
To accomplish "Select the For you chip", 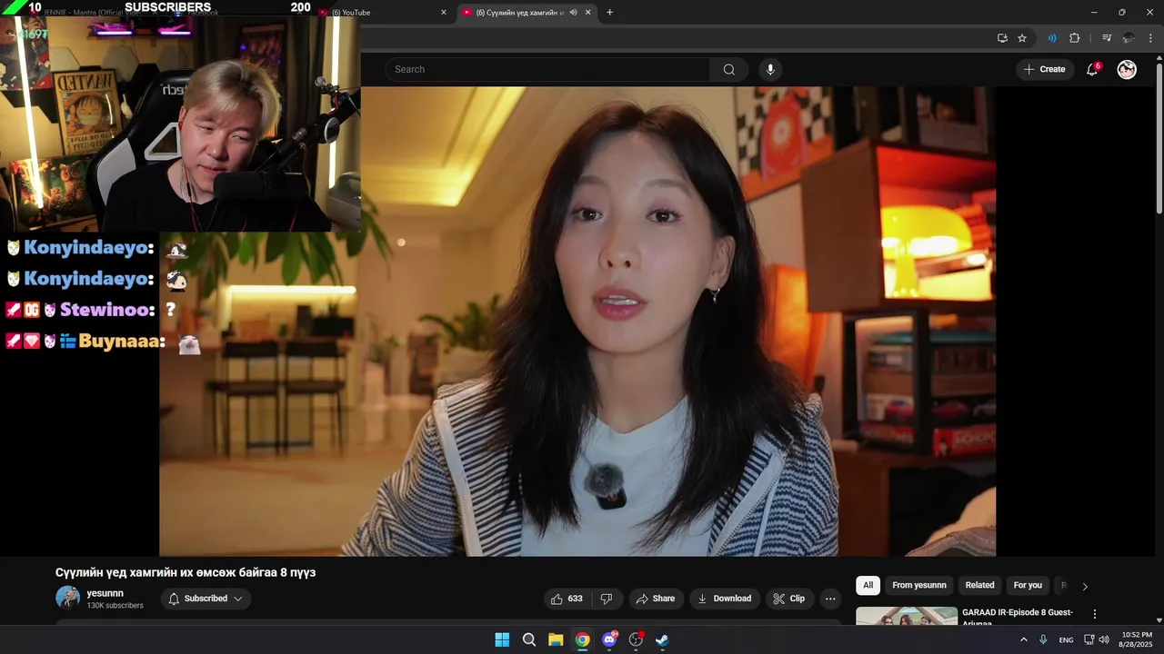I will tap(1028, 585).
